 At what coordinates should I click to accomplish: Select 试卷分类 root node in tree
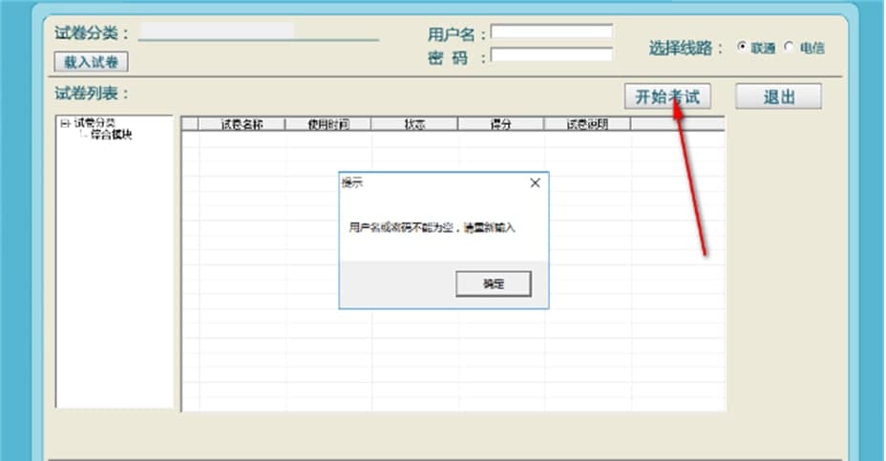pyautogui.click(x=95, y=122)
